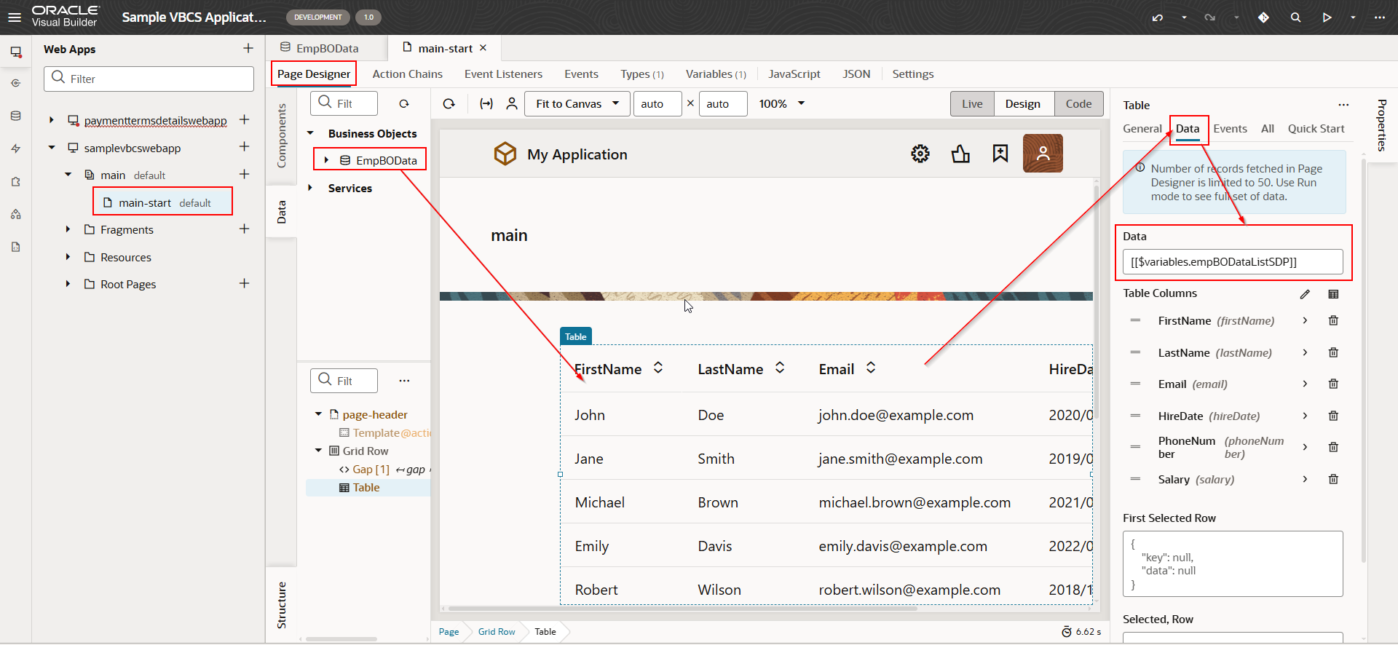Click Grid Row breadcrumb
Image resolution: width=1398 pixels, height=645 pixels.
tap(497, 631)
